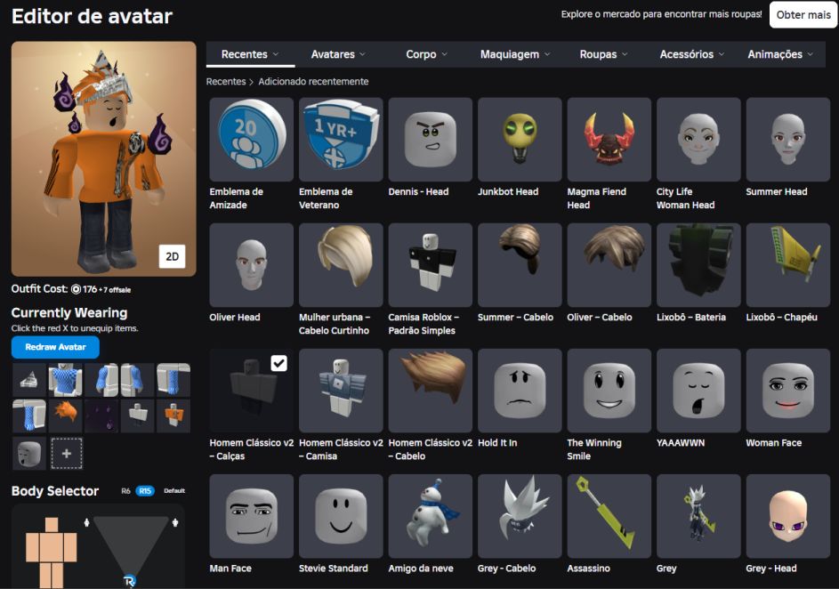Unequip the silver spiked hat worn item
Image resolution: width=839 pixels, height=589 pixels.
(x=28, y=380)
